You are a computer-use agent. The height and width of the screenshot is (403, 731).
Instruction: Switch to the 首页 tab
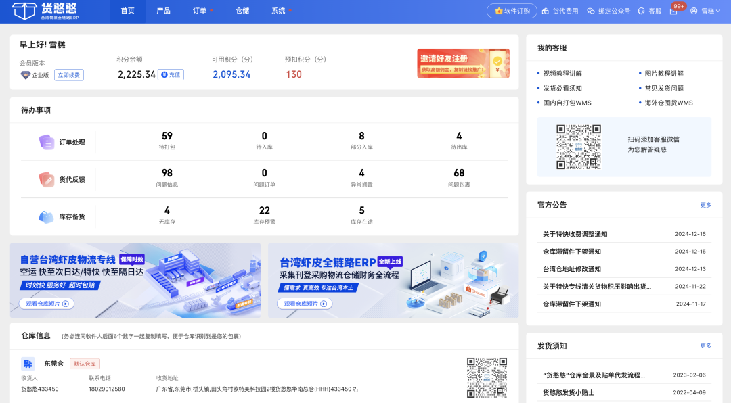(127, 11)
